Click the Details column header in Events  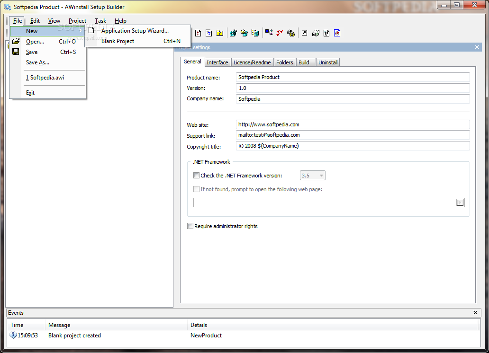coord(333,325)
